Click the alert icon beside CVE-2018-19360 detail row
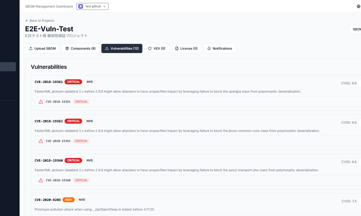 pyautogui.click(x=40, y=180)
